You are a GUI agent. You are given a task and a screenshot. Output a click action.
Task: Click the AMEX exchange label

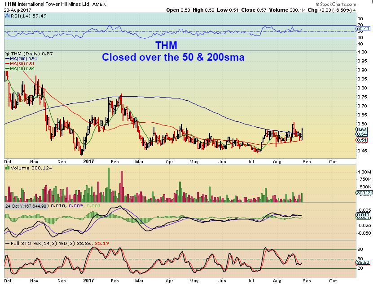pyautogui.click(x=99, y=4)
